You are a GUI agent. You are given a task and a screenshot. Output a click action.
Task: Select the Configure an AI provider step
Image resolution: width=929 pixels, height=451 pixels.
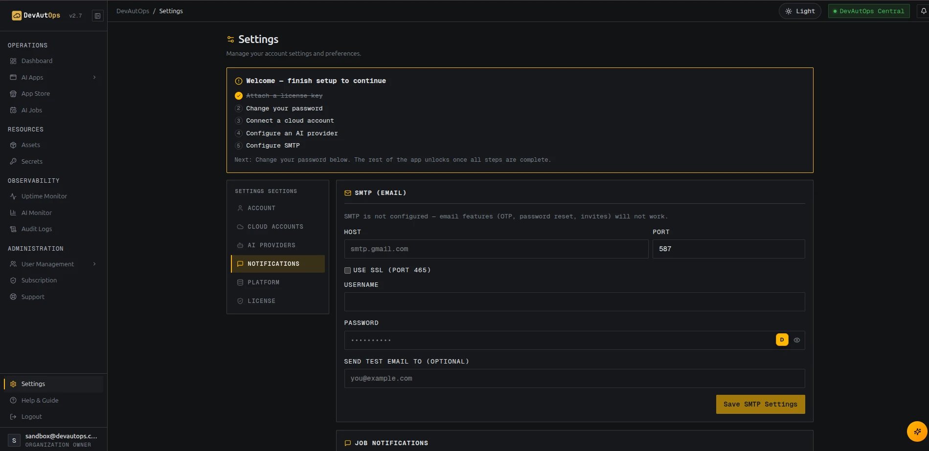pyautogui.click(x=292, y=133)
